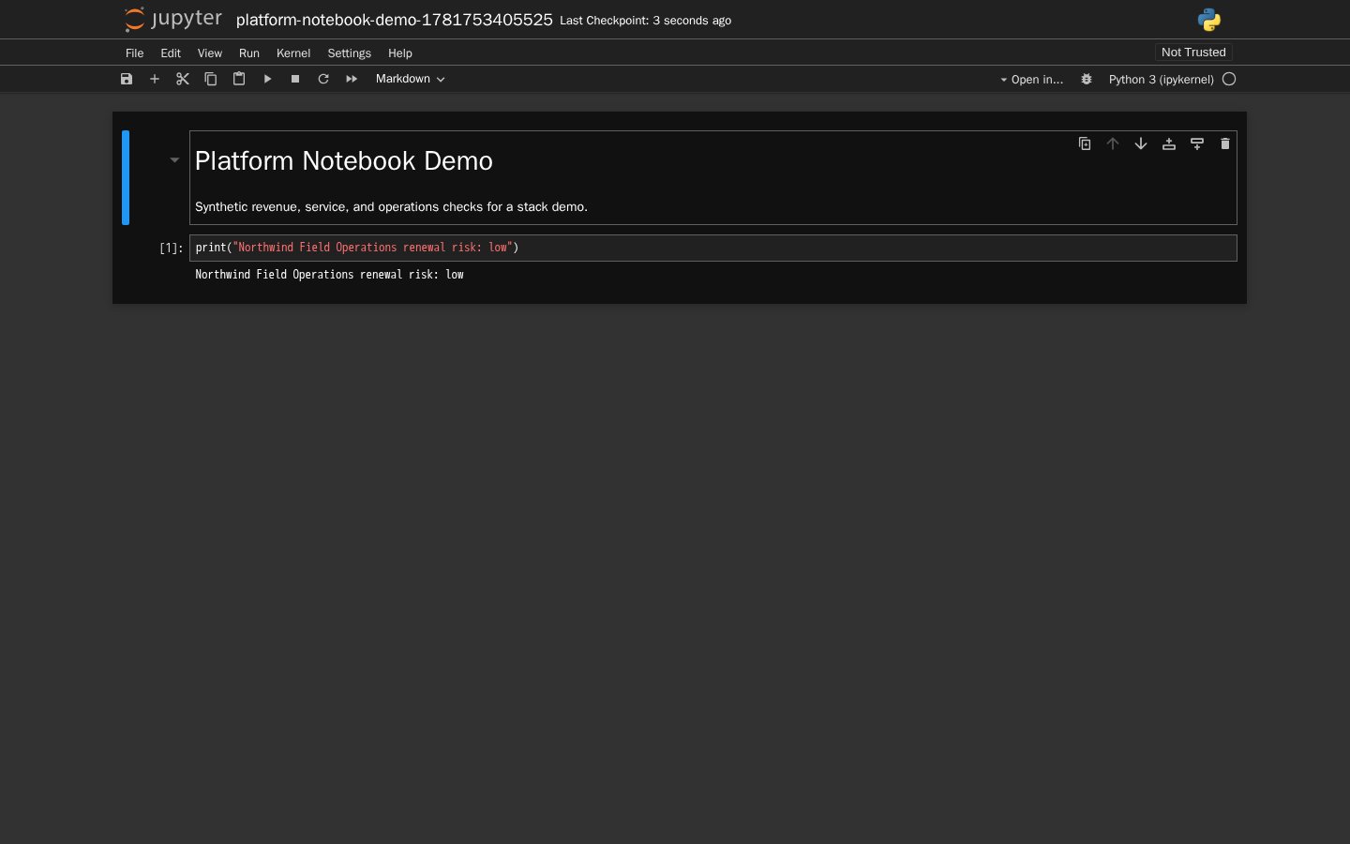
Task: Enable the debugger bug icon
Action: (1087, 80)
